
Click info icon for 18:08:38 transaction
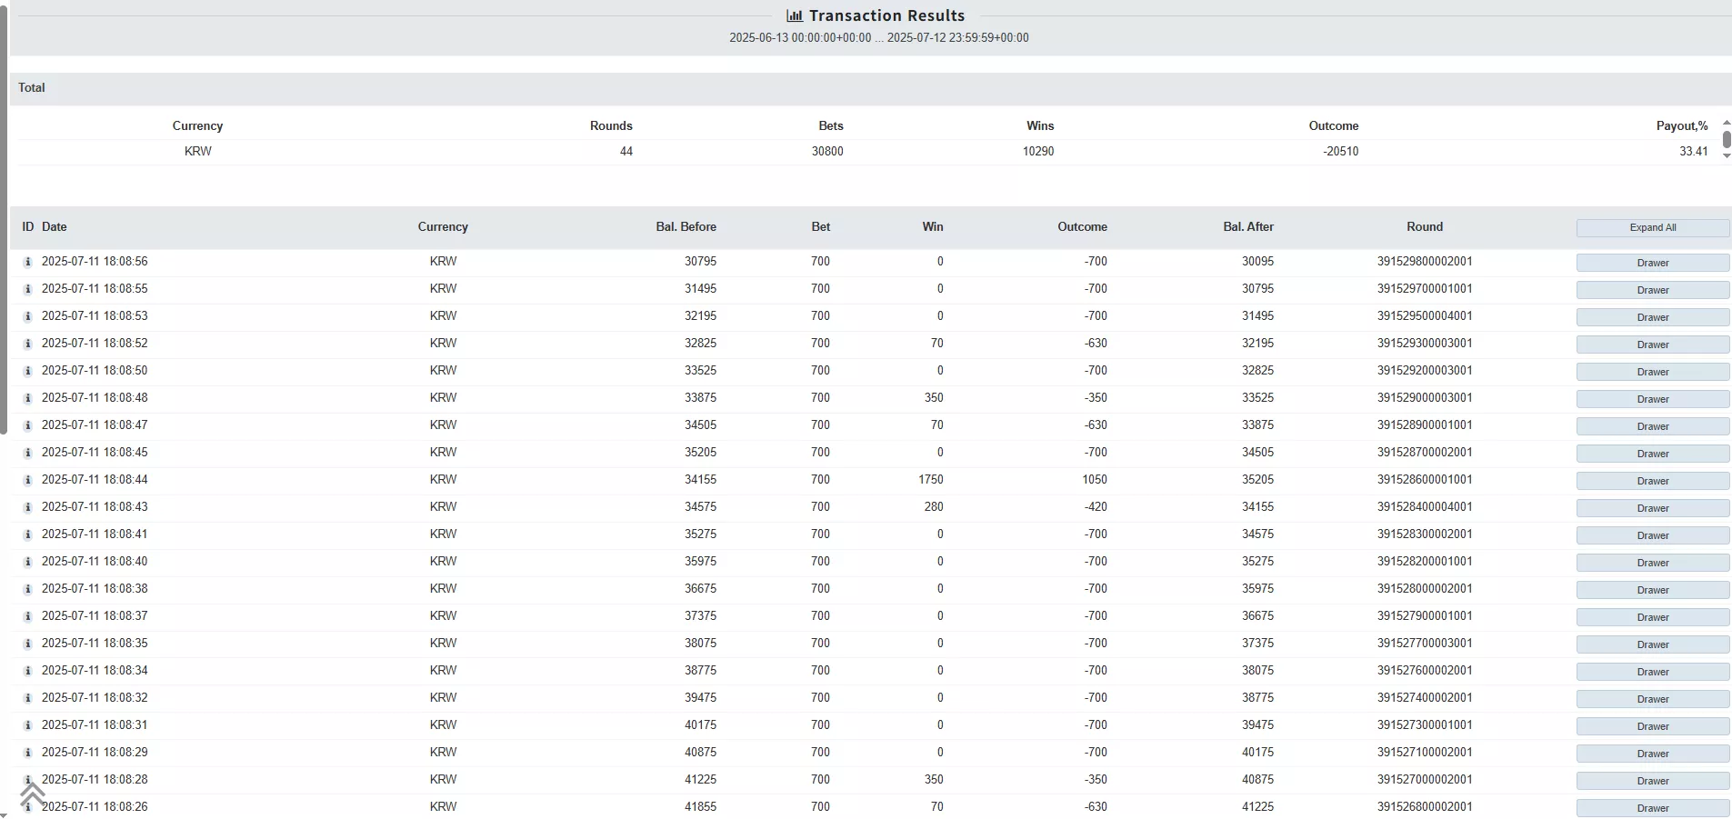pos(28,589)
